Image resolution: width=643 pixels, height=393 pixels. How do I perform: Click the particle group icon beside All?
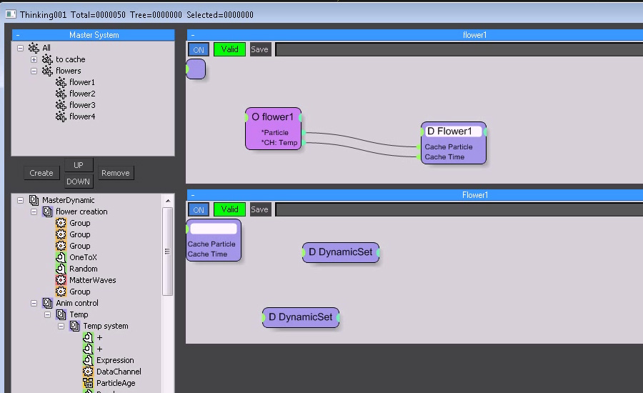34,48
